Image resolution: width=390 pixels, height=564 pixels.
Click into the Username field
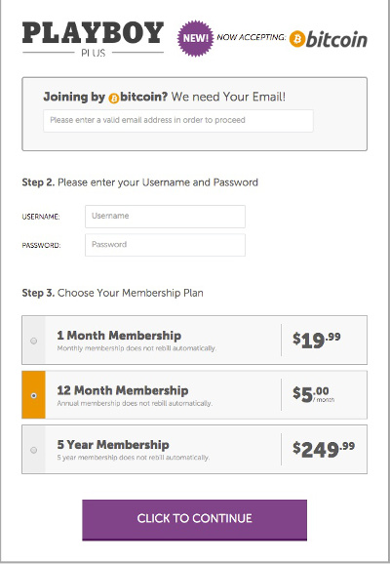point(166,217)
